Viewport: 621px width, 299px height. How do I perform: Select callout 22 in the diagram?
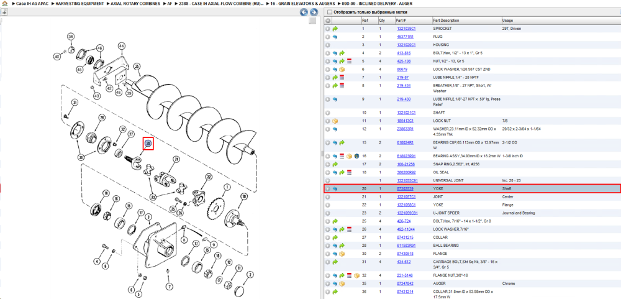(x=208, y=177)
